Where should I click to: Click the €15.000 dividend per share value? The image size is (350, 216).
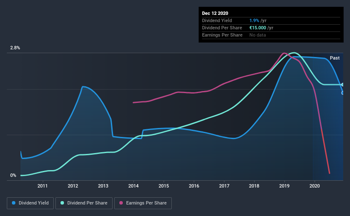[257, 28]
